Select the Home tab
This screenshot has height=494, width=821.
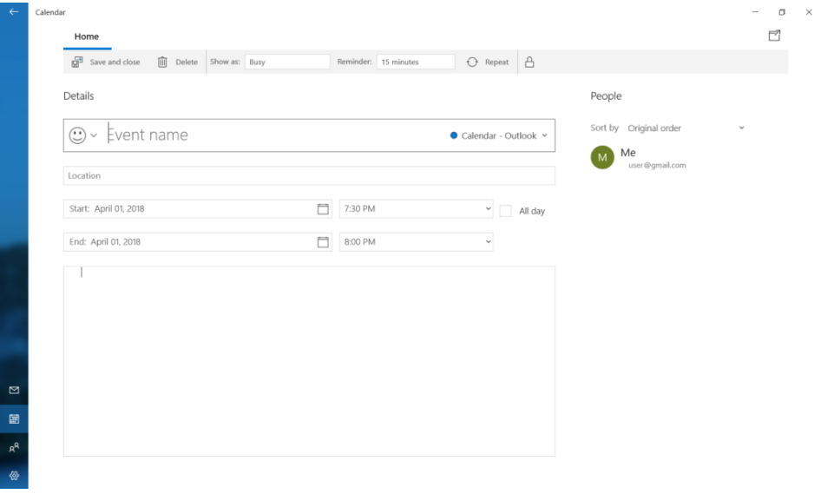87,36
